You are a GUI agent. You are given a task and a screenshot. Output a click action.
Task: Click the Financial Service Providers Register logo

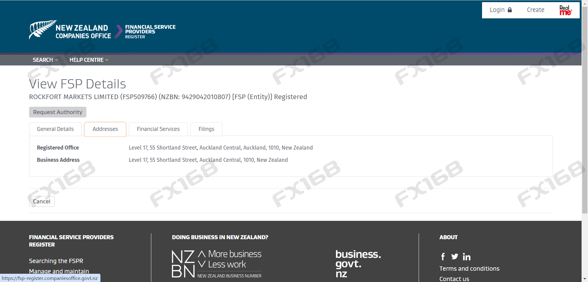tap(150, 32)
